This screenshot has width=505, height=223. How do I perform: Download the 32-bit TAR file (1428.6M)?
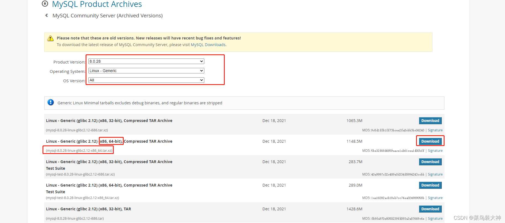point(430,209)
